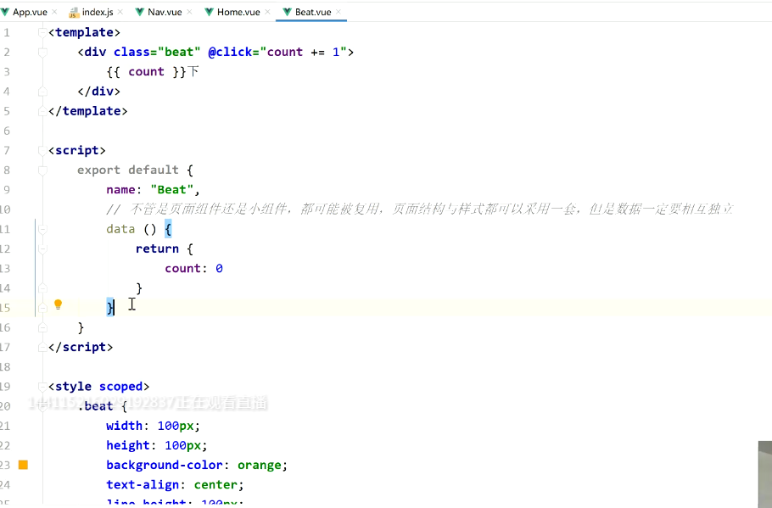Click the data () method name
772x508 pixels.
131,229
